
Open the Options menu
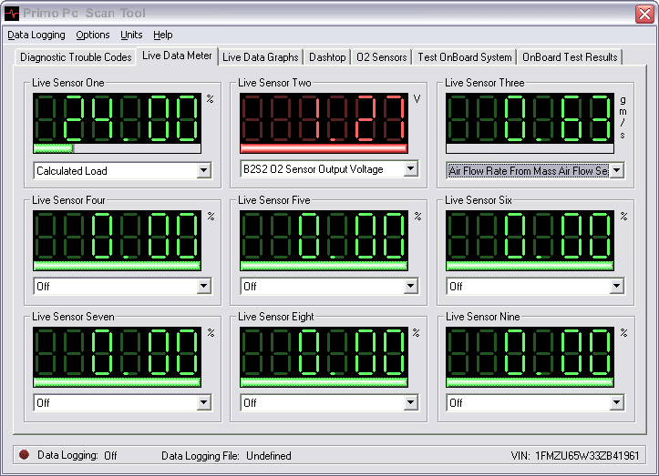[93, 35]
